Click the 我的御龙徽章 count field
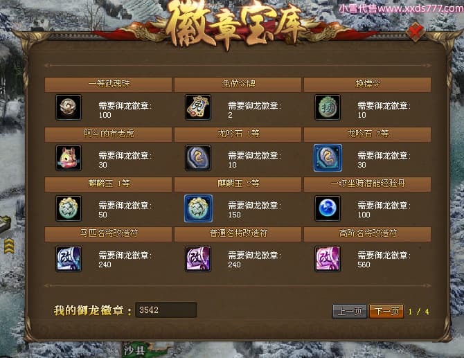This screenshot has width=464, height=358. pos(166,310)
